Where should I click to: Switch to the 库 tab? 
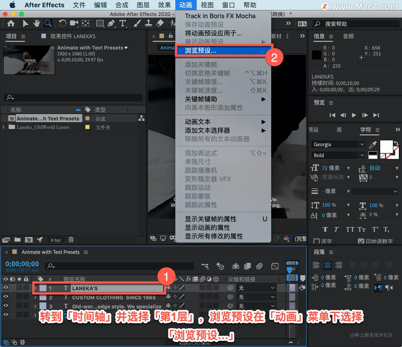(x=339, y=130)
